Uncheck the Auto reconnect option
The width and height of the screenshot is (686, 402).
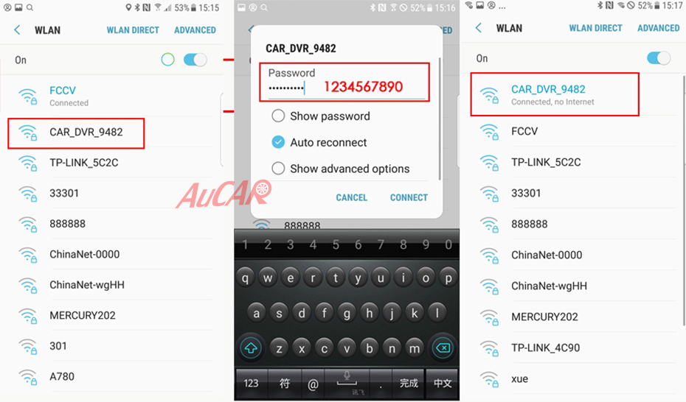(x=278, y=142)
